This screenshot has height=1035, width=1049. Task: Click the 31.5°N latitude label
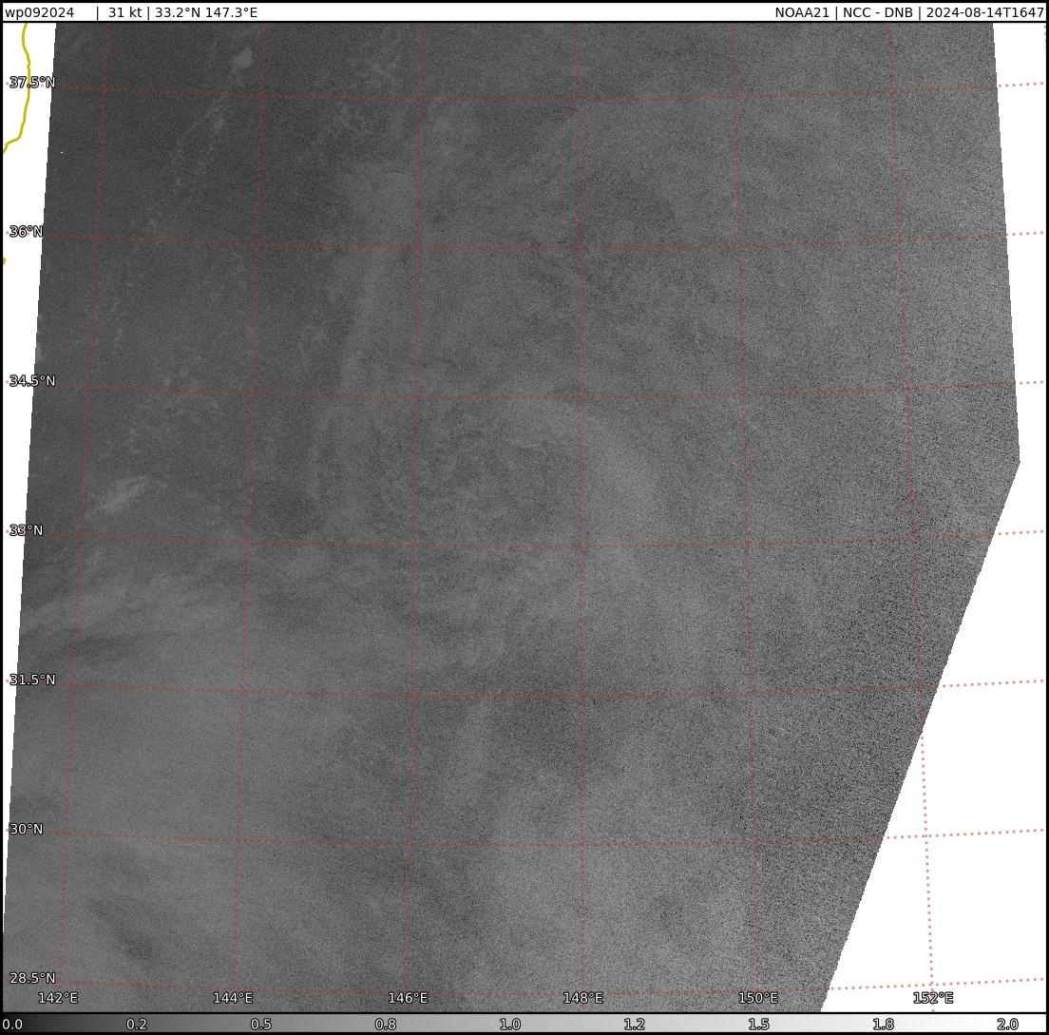32,680
